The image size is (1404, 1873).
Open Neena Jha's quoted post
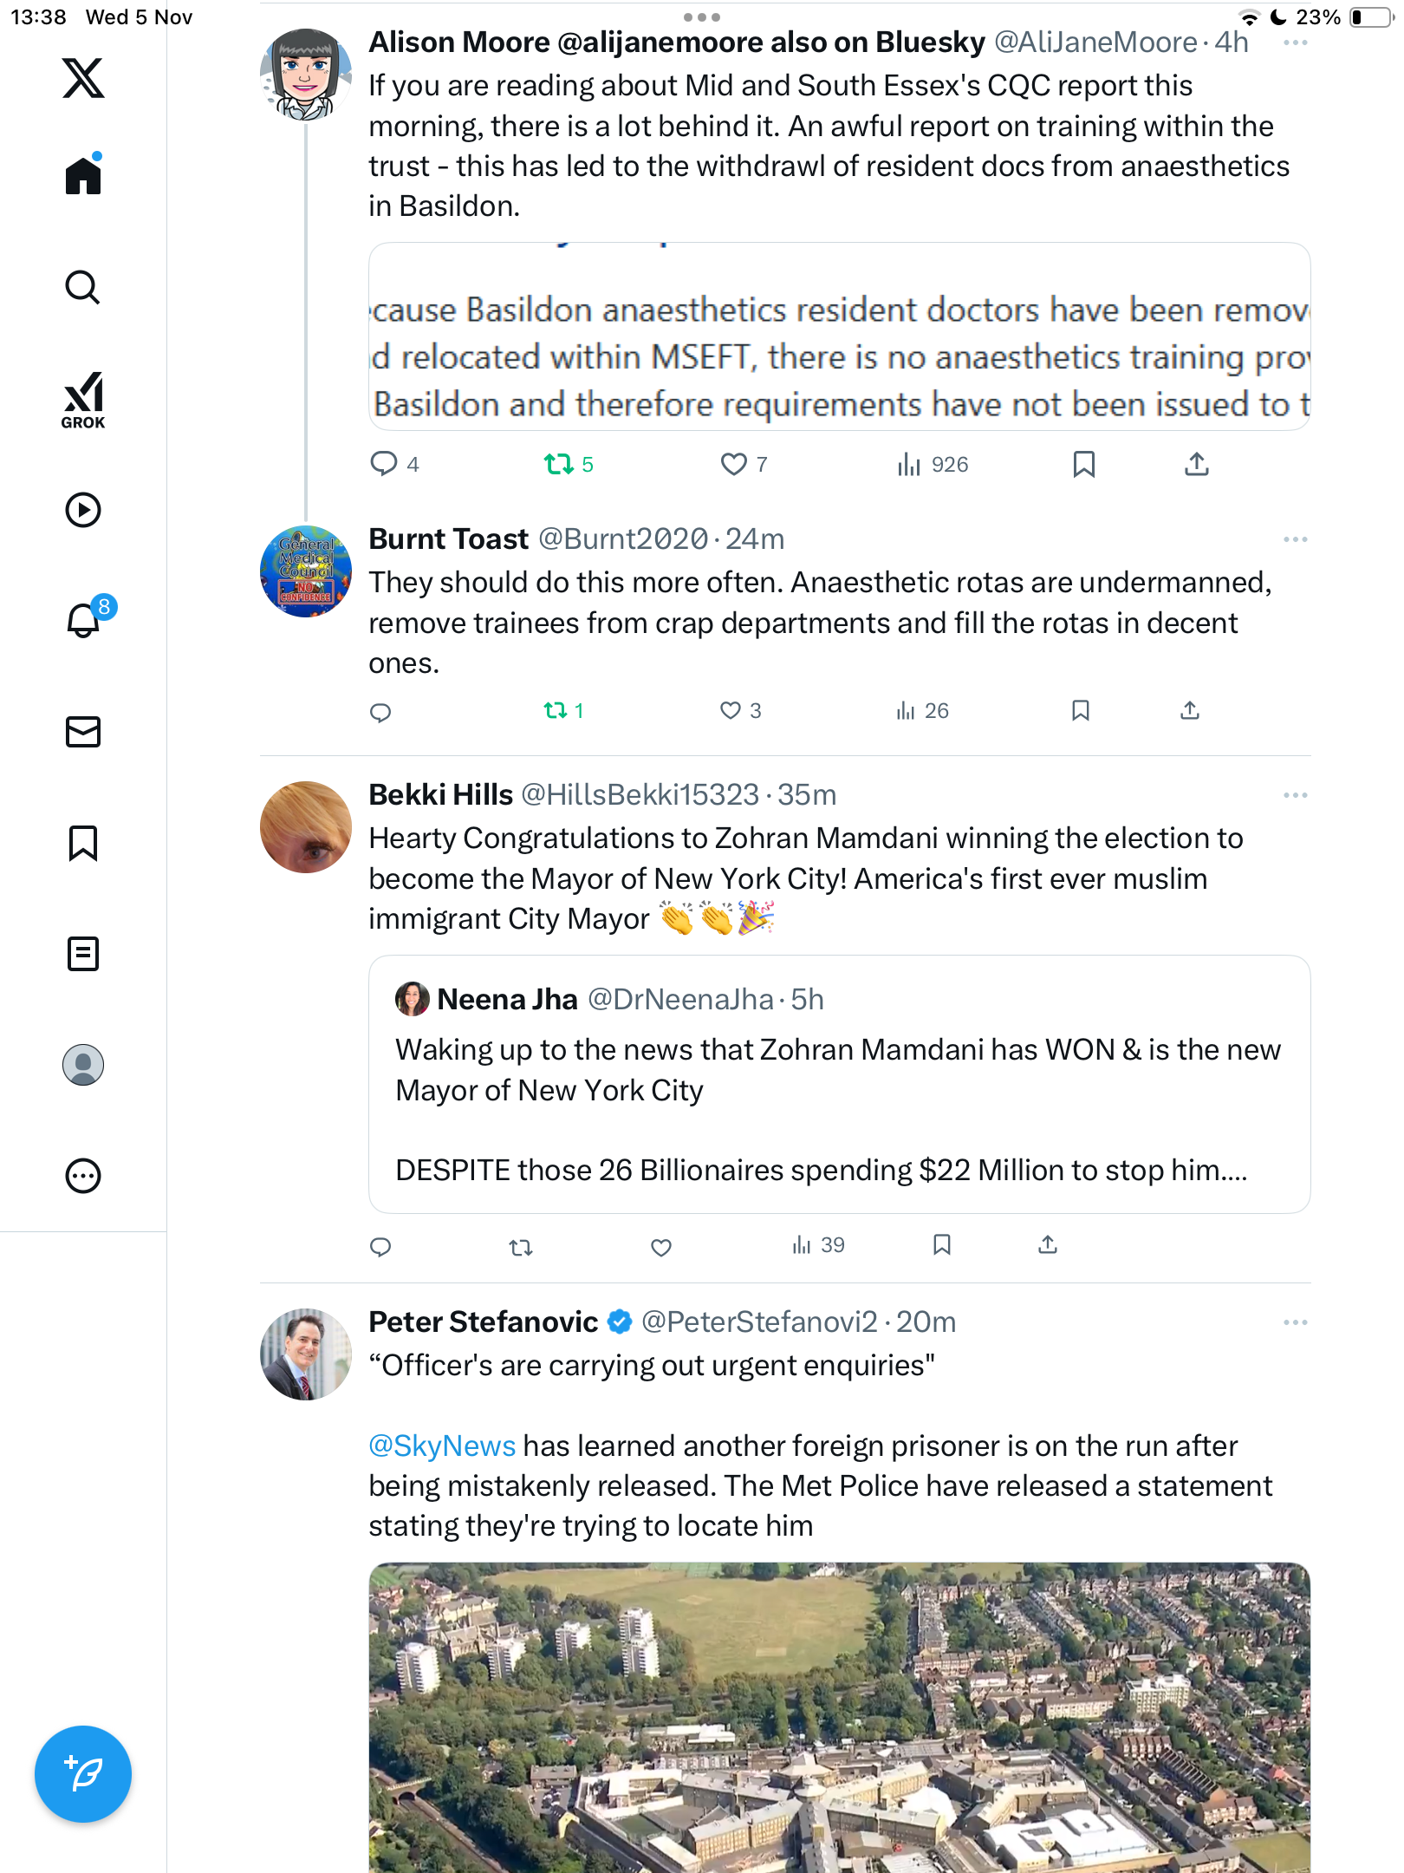tap(839, 1084)
